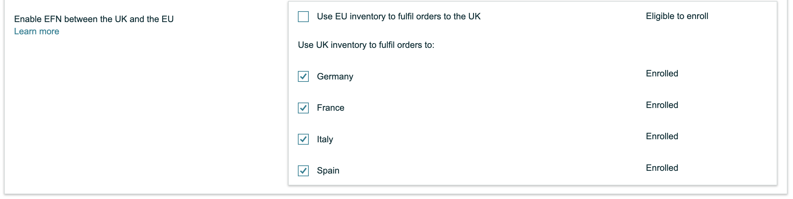Enable using EU inventory for UK orders
The image size is (793, 199).
303,17
